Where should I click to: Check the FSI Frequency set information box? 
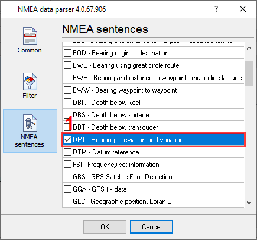(67, 165)
